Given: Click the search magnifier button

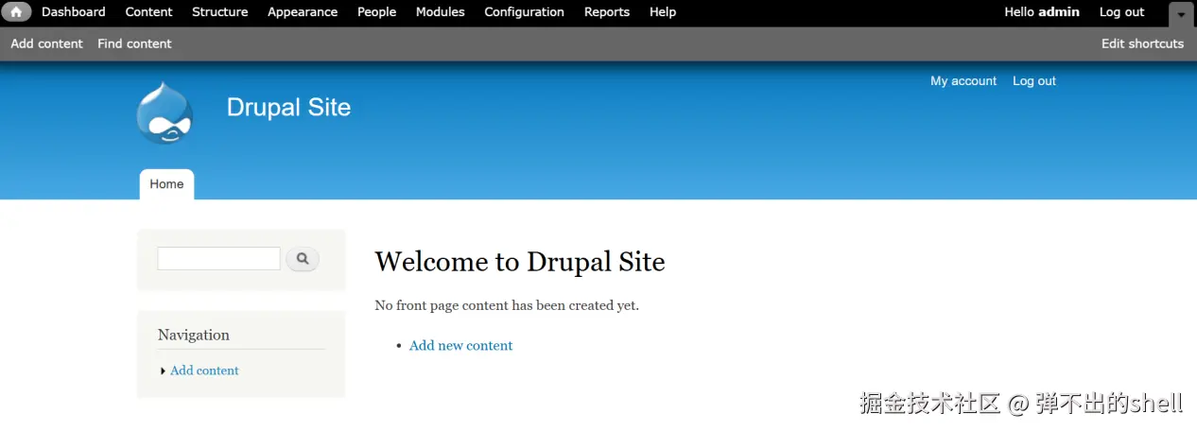Looking at the screenshot, I should tap(303, 258).
